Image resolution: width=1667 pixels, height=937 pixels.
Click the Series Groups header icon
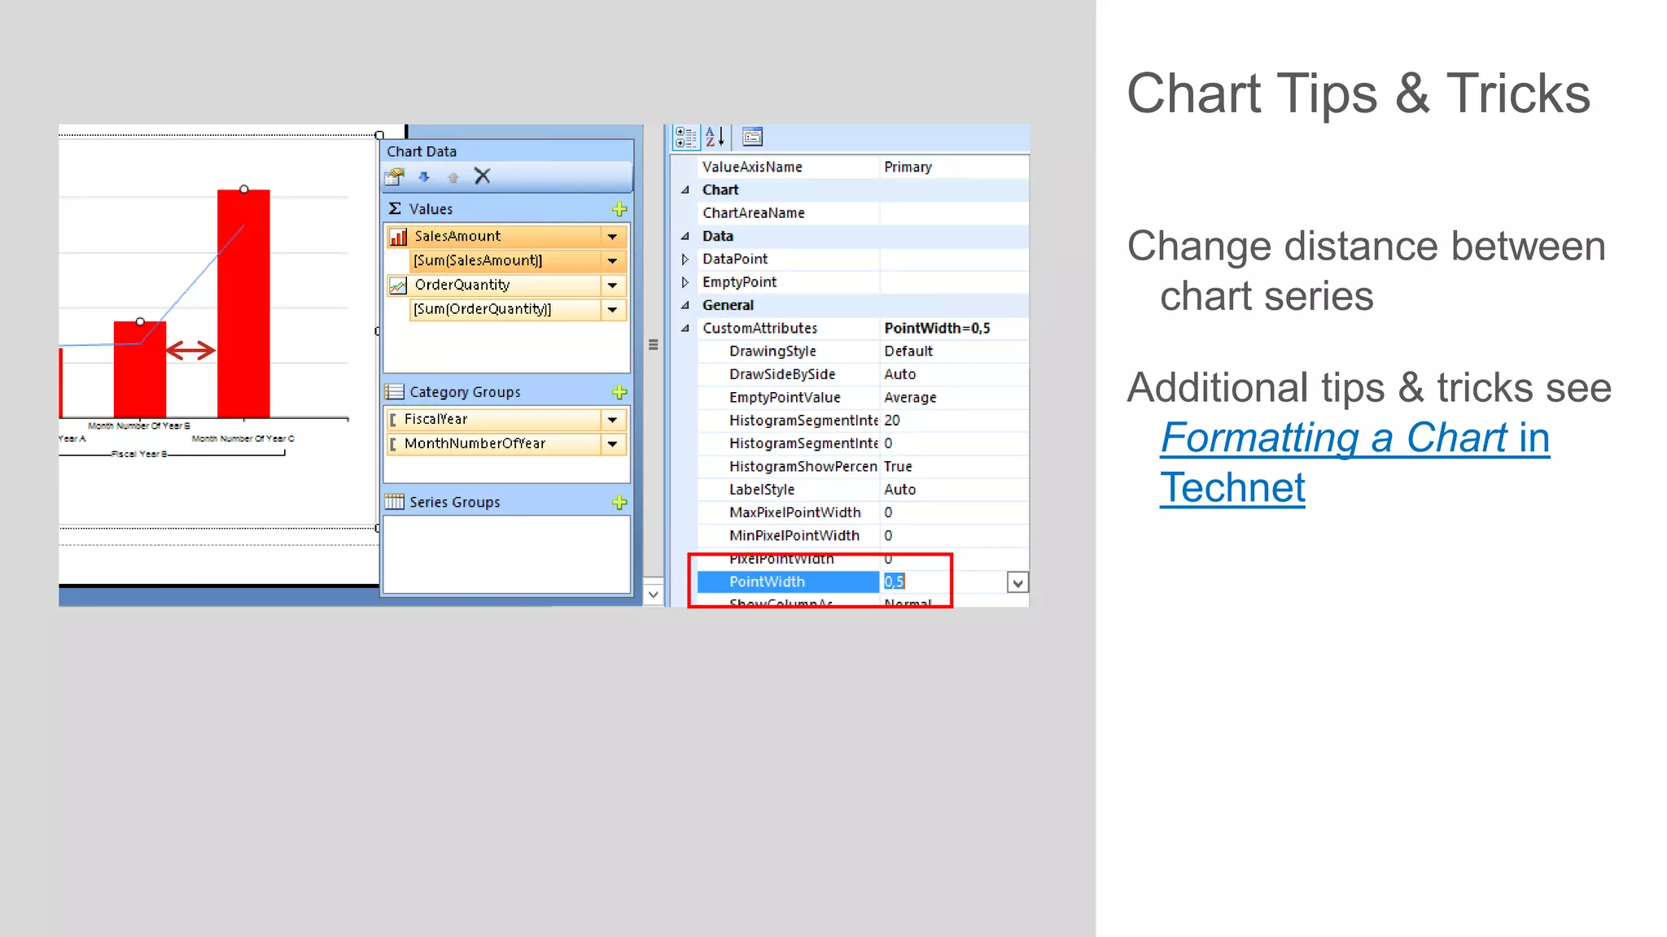coord(395,502)
